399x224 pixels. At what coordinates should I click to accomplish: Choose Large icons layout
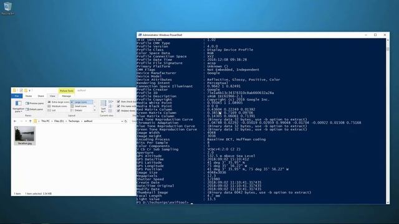click(81, 102)
